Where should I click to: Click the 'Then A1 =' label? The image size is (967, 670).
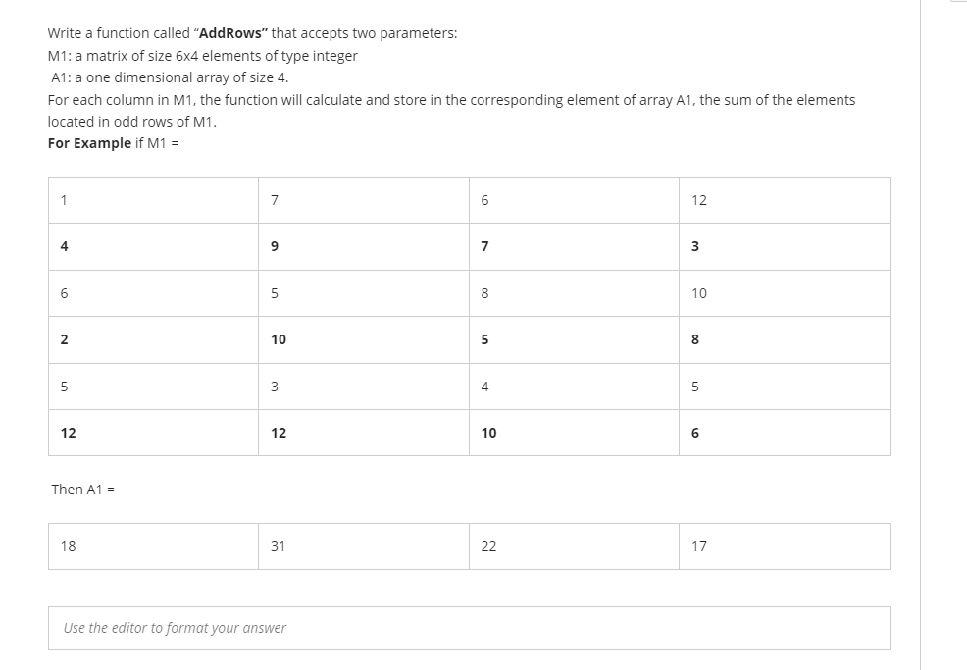(x=80, y=489)
